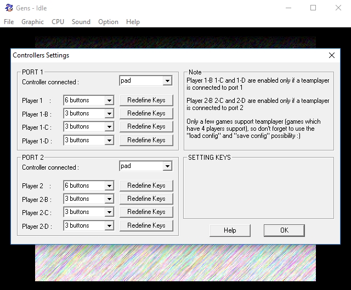Close the Controllers Settings dialog
Image resolution: width=351 pixels, height=290 pixels.
pyautogui.click(x=332, y=55)
